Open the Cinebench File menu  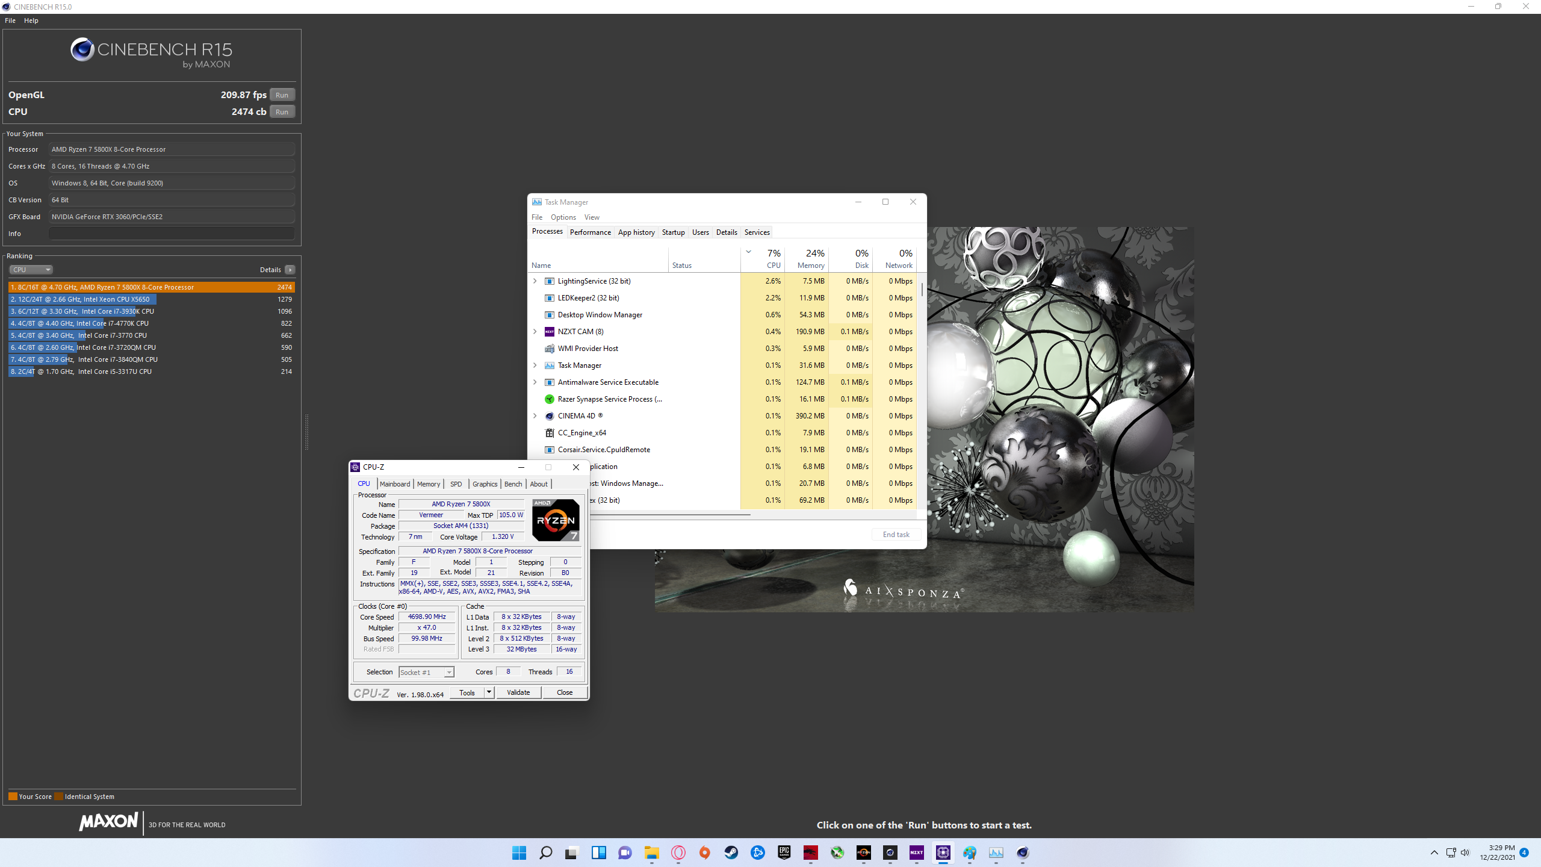click(x=10, y=20)
